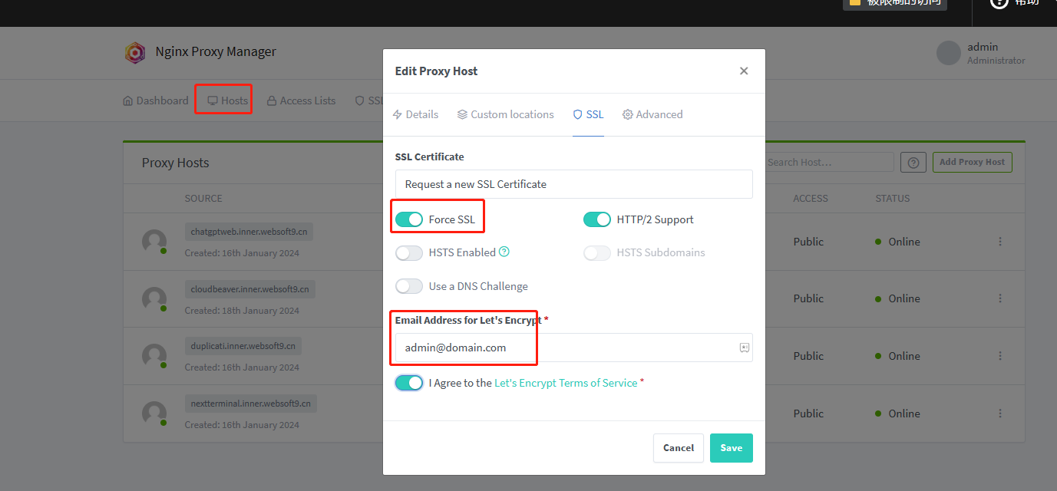Open the SSL Certificate dropdown
This screenshot has height=491, width=1057.
(x=573, y=184)
